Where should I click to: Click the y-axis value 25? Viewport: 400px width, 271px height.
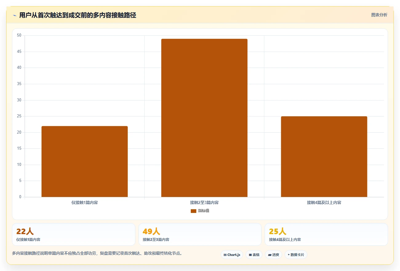(x=19, y=116)
